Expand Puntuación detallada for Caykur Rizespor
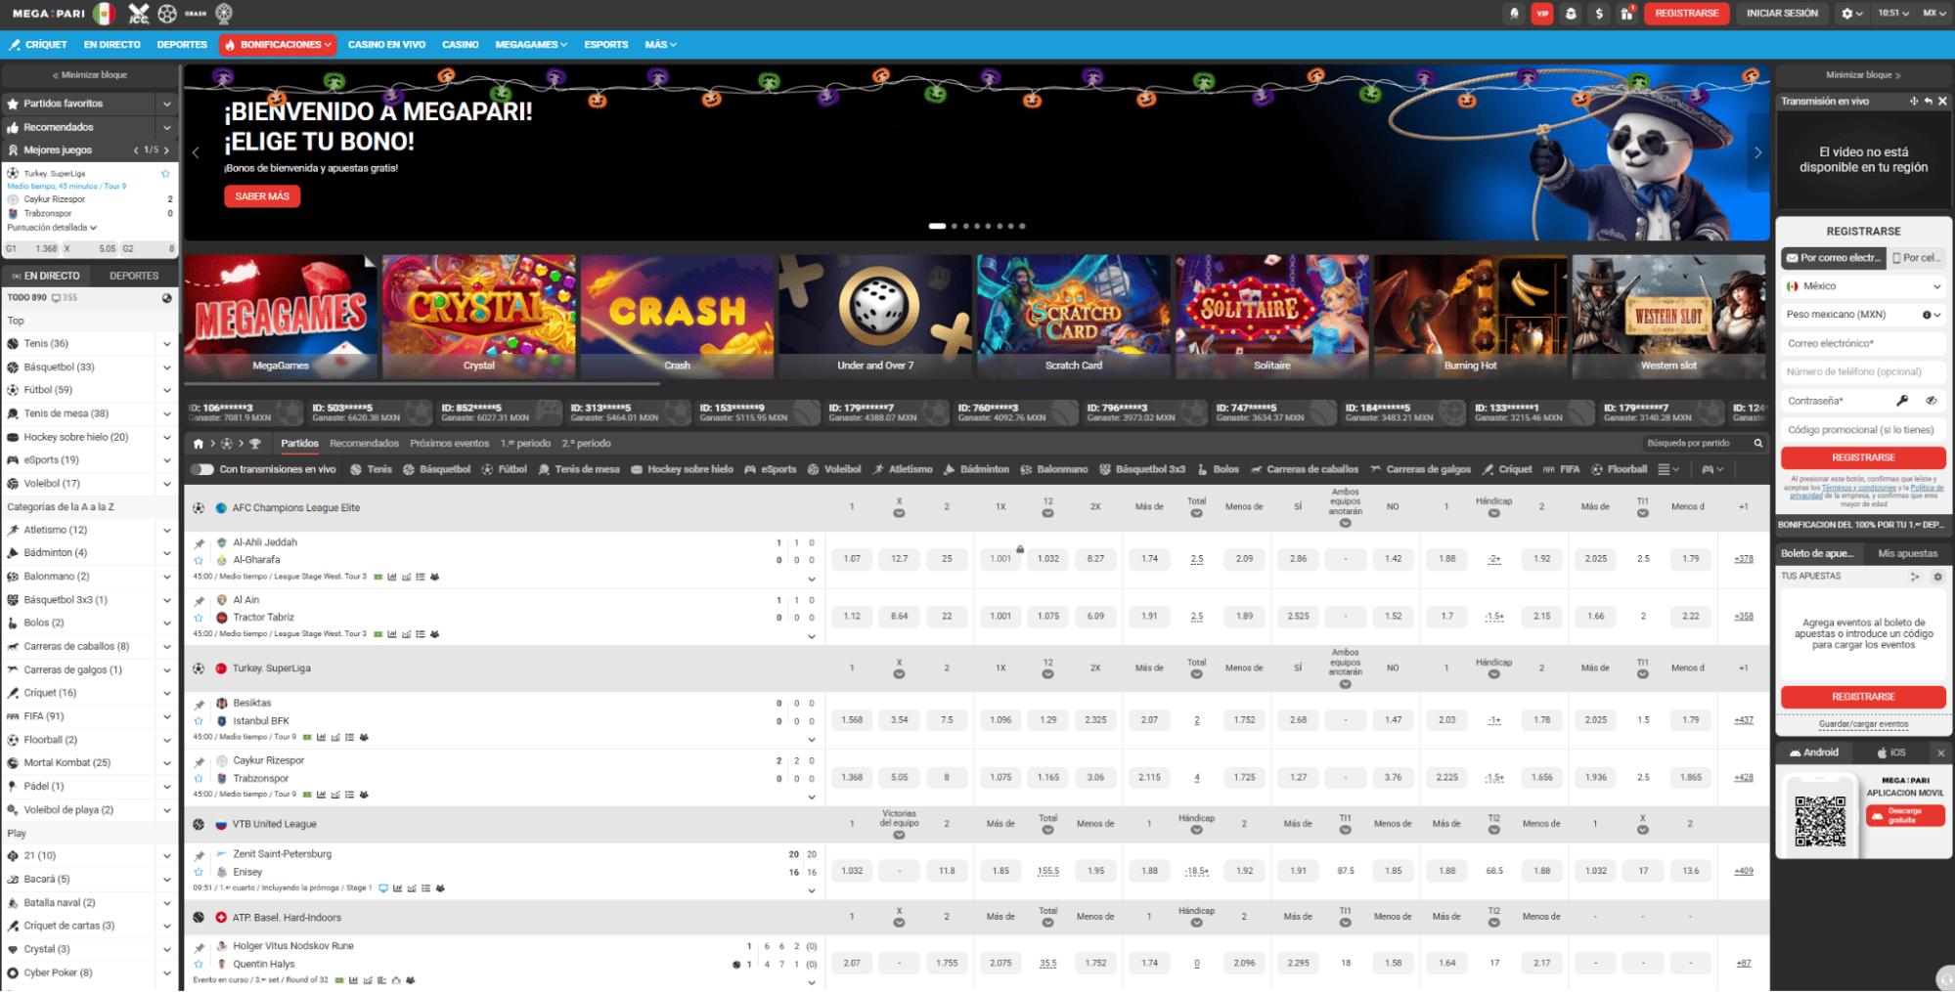1955x992 pixels. tap(52, 228)
